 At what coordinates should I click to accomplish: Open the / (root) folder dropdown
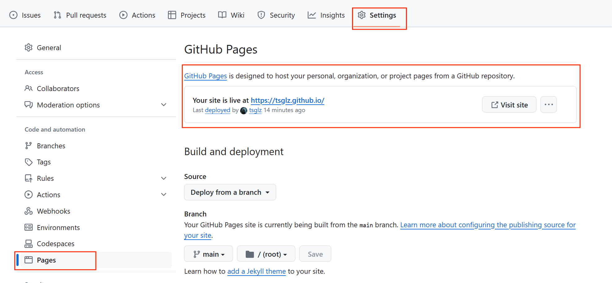(266, 254)
